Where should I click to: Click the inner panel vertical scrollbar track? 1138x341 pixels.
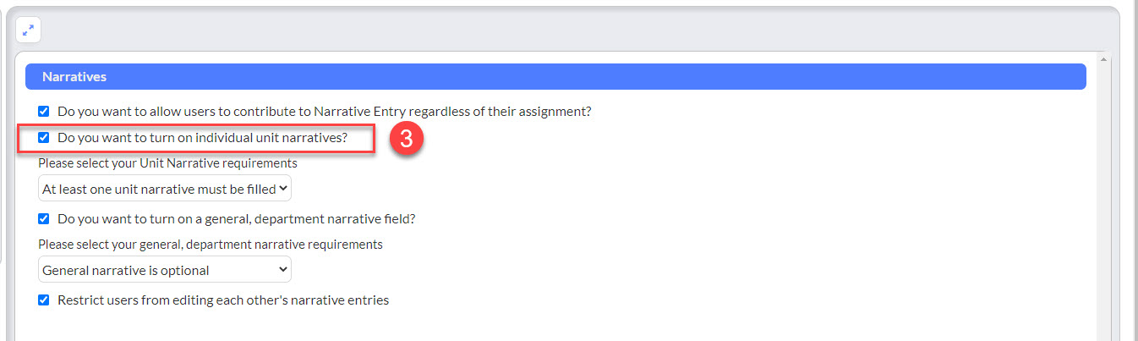coord(1103,203)
